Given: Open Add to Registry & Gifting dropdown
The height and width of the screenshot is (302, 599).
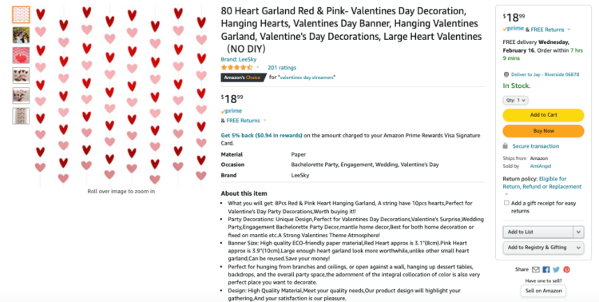Looking at the screenshot, I should pyautogui.click(x=543, y=248).
